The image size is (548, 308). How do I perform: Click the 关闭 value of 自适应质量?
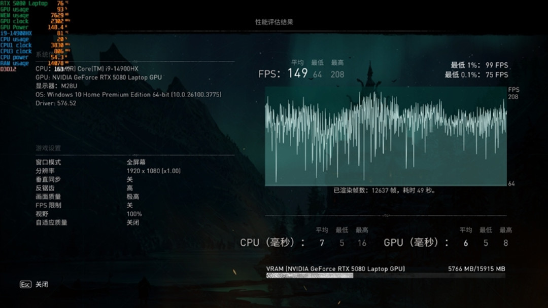click(x=133, y=222)
